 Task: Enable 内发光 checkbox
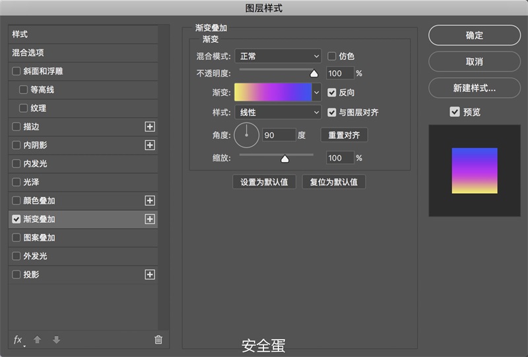[16, 164]
